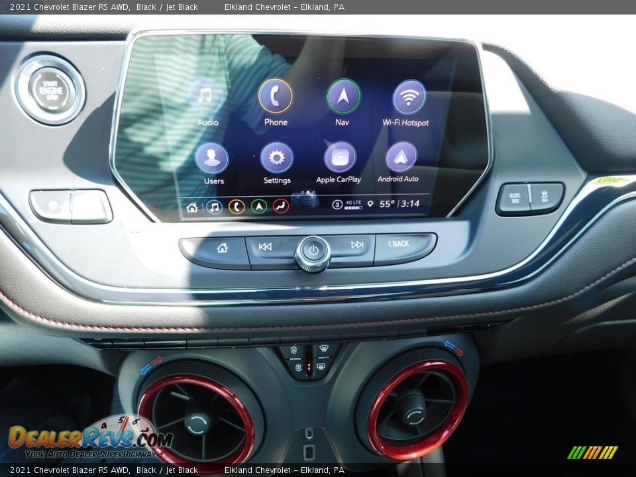Push the Start Engine Stop button
Viewport: 636px width, 477px height.
[x=51, y=90]
